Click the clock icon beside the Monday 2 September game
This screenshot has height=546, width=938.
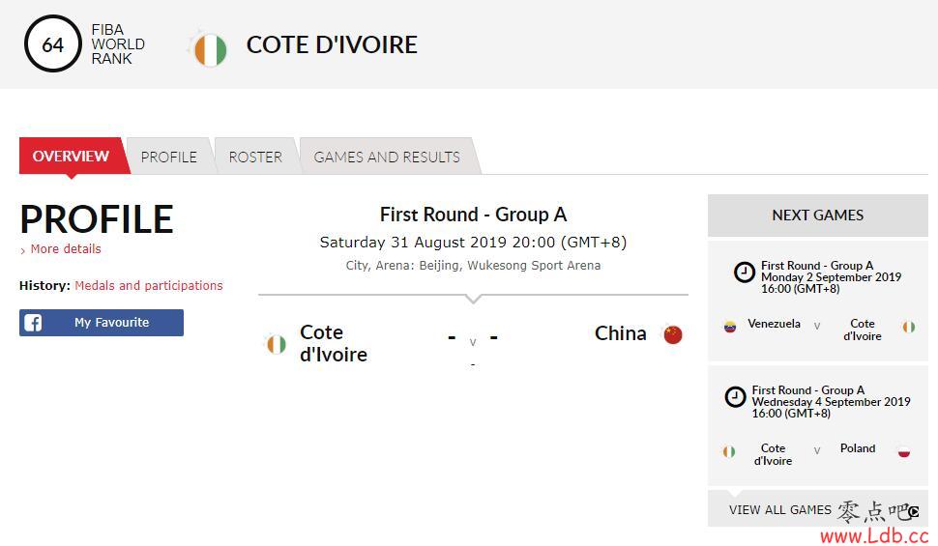tap(745, 273)
